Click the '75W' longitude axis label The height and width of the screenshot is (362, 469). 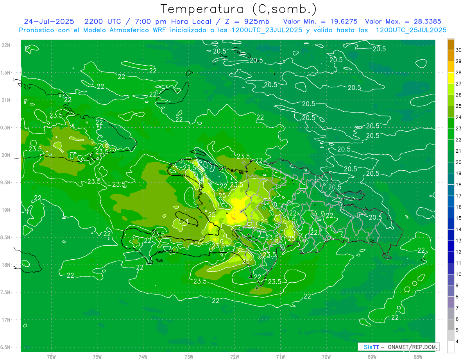click(97, 357)
